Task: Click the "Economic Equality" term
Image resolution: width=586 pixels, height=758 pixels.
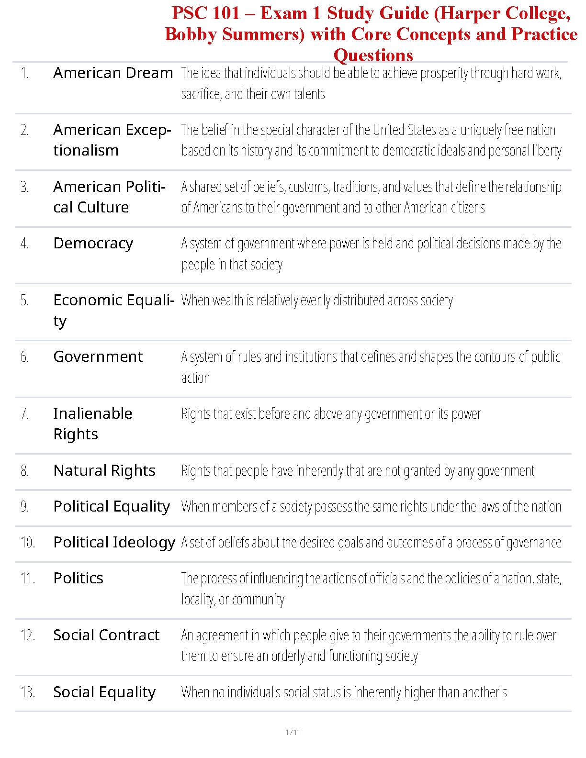Action: [x=113, y=310]
